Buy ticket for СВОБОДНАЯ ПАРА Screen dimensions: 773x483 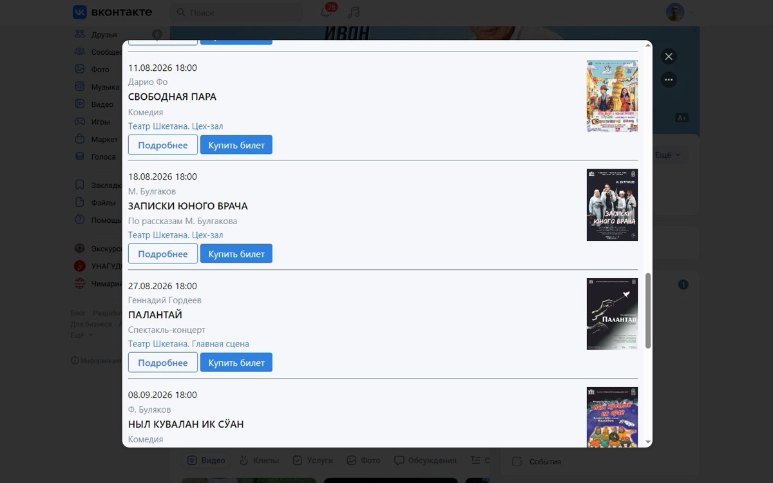click(x=236, y=145)
